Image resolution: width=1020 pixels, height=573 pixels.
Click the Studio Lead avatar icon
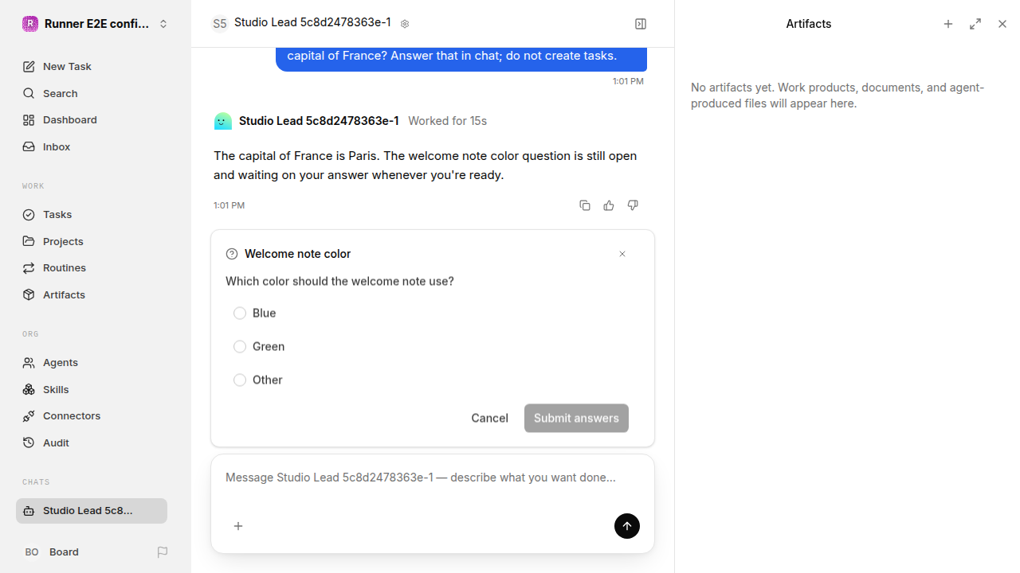223,121
